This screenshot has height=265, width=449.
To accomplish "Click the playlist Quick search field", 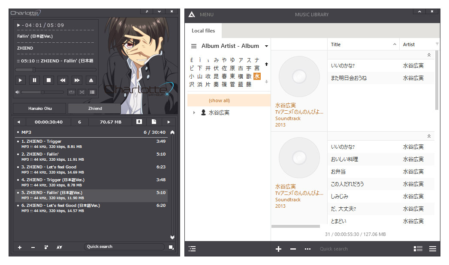I will pyautogui.click(x=124, y=247).
